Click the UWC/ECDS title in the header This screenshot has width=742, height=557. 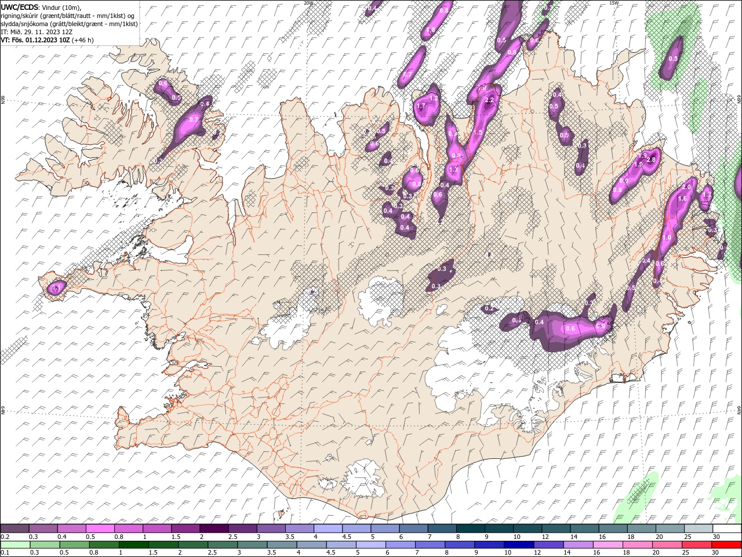click(x=20, y=7)
